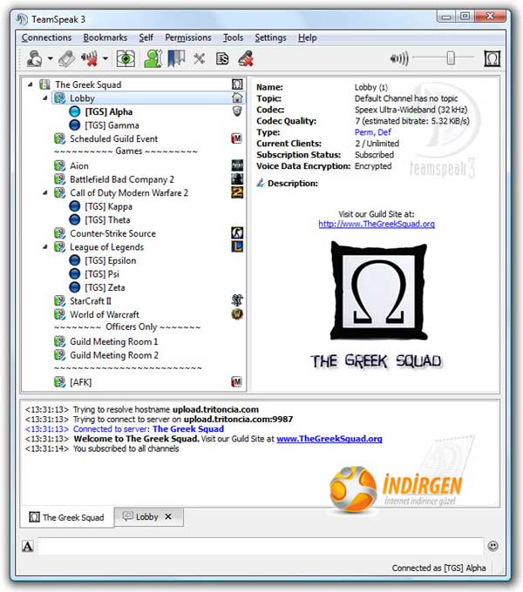Collapse Call of Duty Modern Warfare 2 channel
Viewport: 523px width, 592px height.
(x=45, y=193)
